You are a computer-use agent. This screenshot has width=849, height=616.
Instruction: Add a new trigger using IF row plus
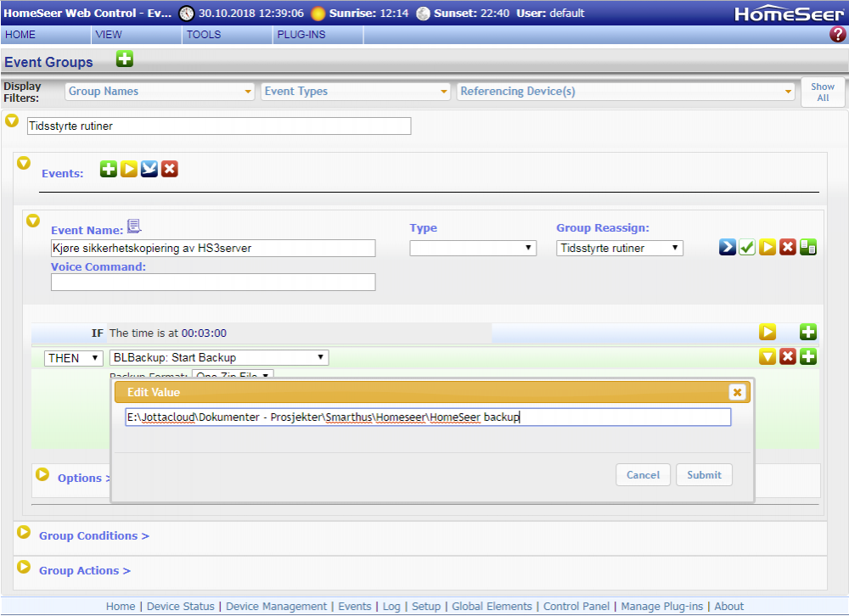tap(808, 332)
